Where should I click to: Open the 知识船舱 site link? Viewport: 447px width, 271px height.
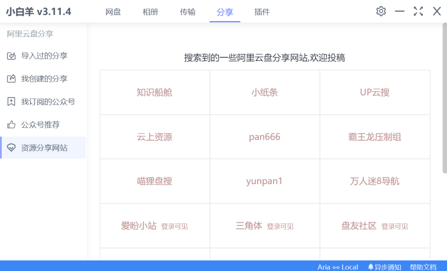[x=154, y=92]
